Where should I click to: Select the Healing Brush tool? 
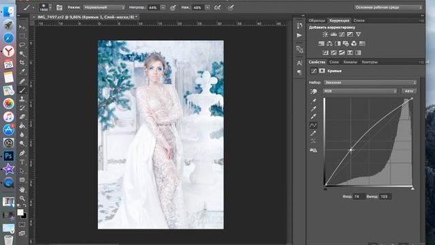click(x=22, y=81)
